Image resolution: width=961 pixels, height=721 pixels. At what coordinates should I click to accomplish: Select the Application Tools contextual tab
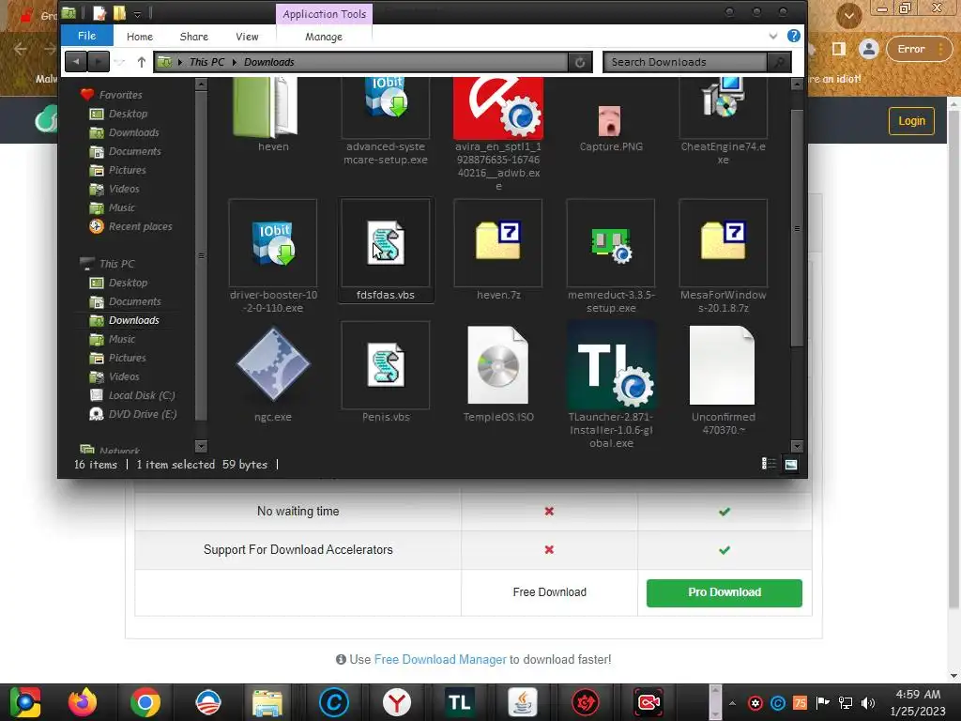tap(324, 13)
